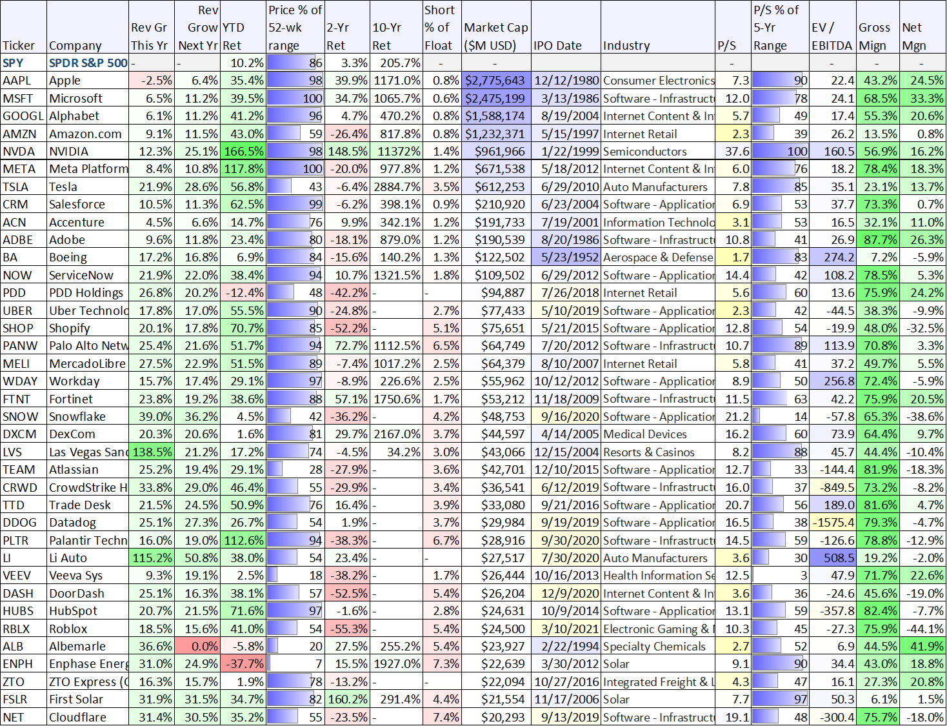Viewport: 947px width, 726px height.
Task: Select Snowflake's net margin -38.6%
Action: tap(923, 417)
